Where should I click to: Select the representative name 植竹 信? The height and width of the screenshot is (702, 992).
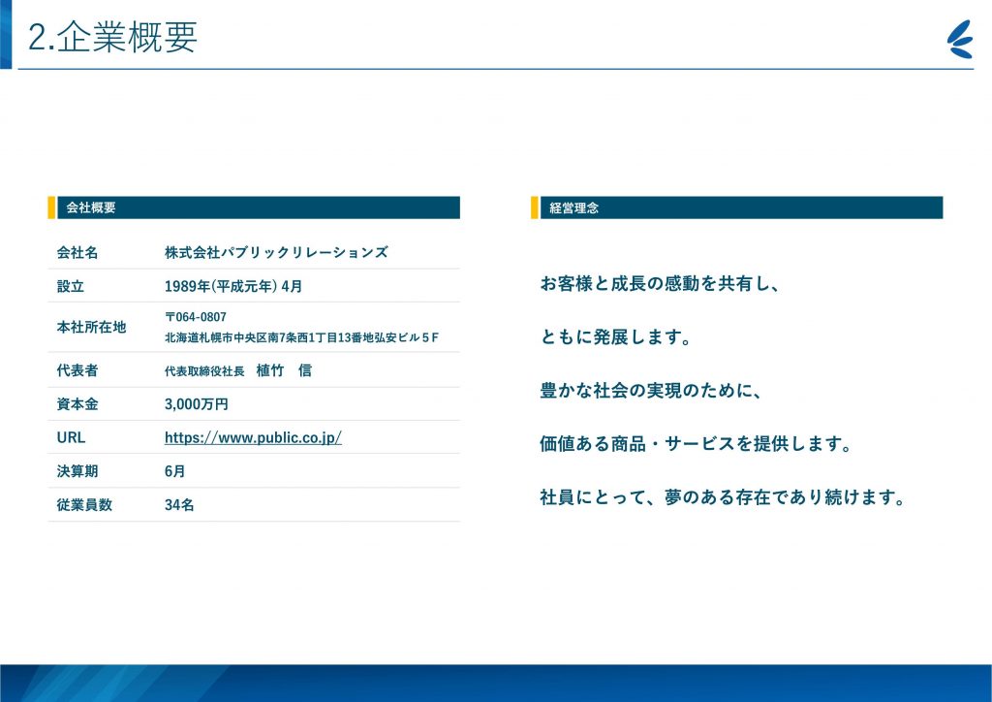[x=284, y=370]
